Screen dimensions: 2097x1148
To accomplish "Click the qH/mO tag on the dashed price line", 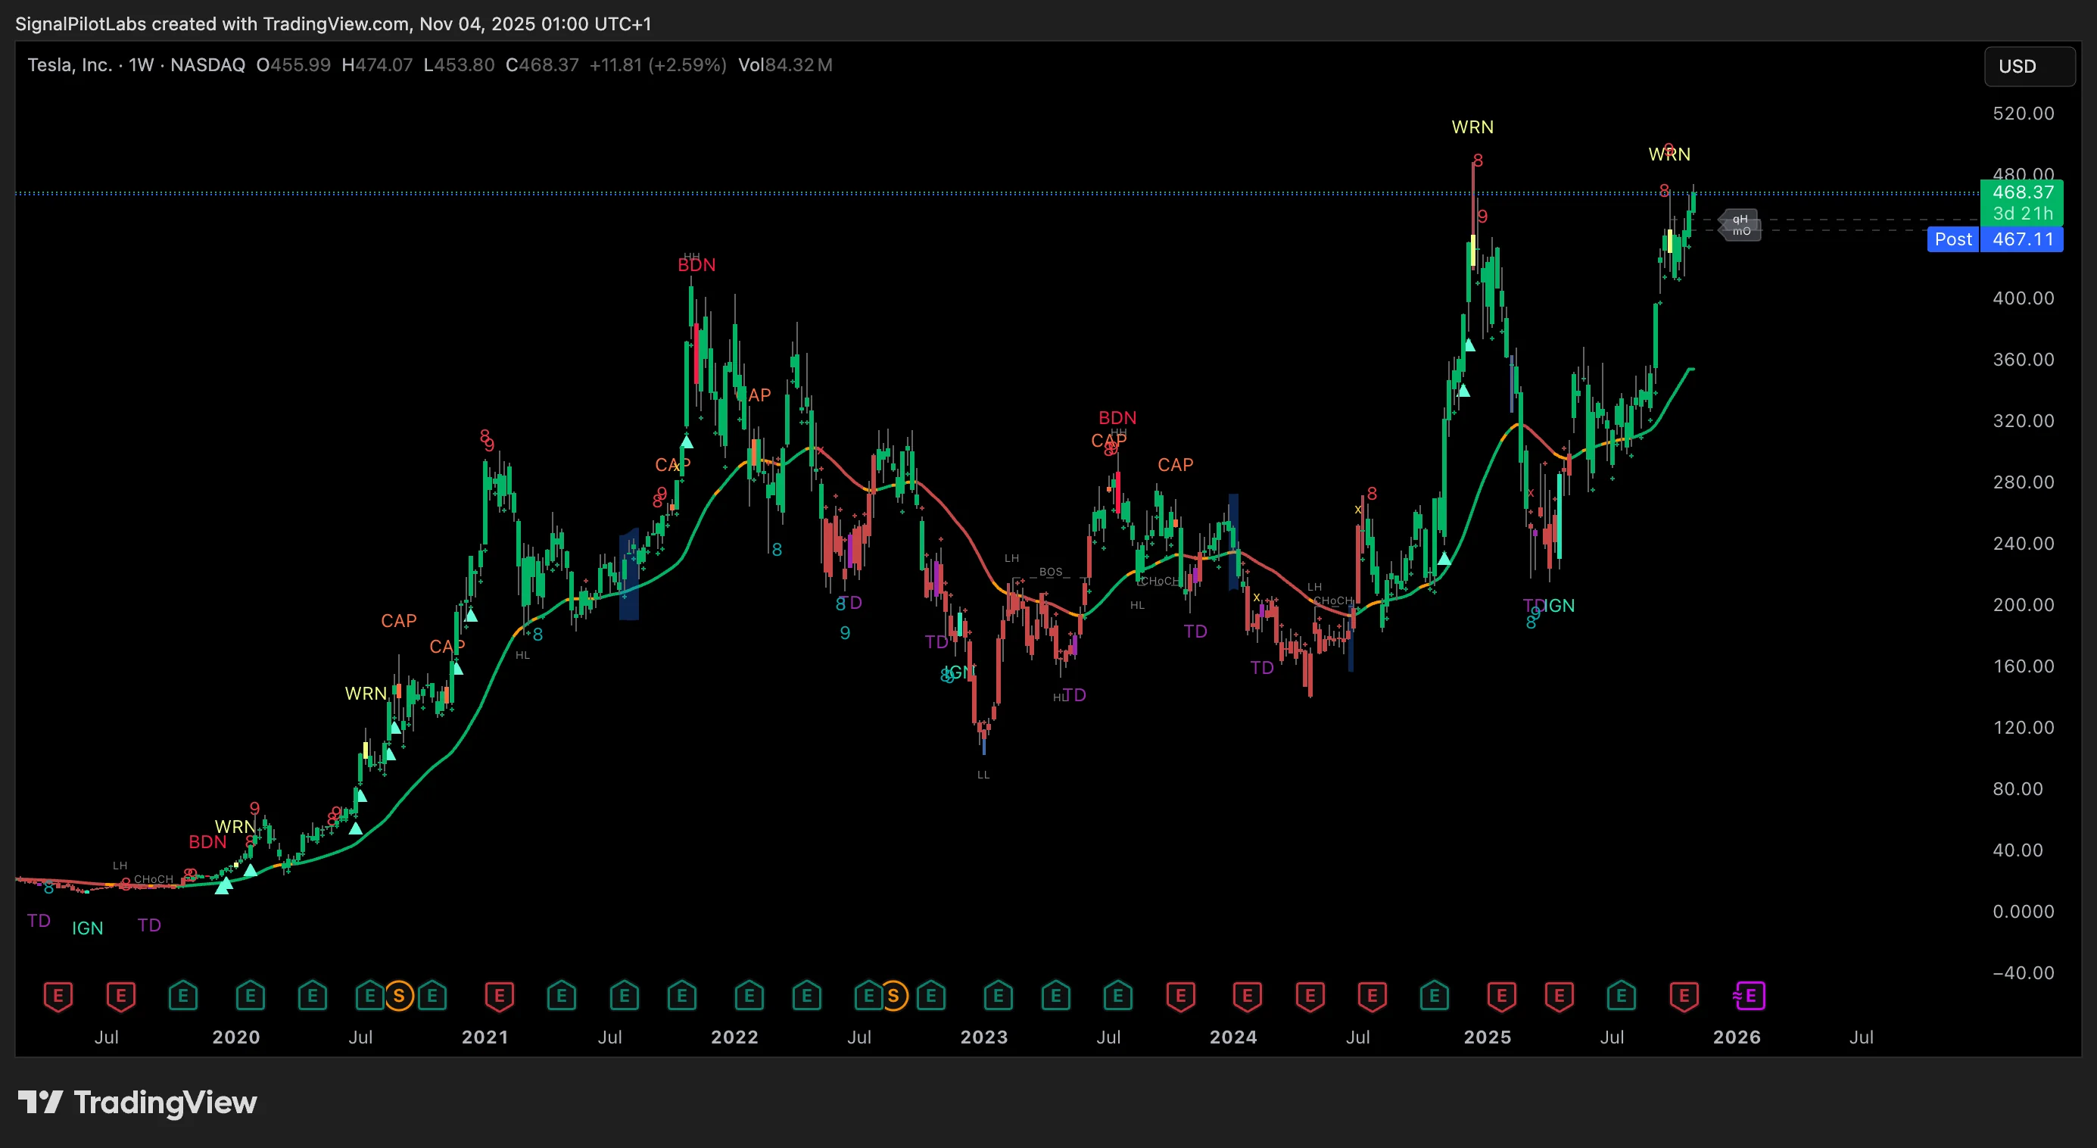I will point(1740,226).
